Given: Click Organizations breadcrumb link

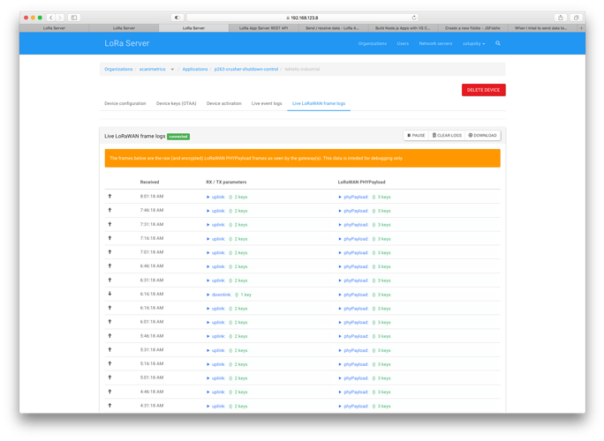Looking at the screenshot, I should tap(118, 70).
